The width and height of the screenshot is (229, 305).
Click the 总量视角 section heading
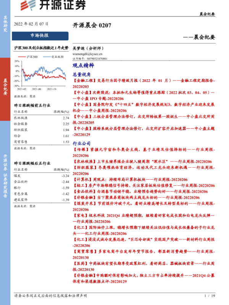[82, 75]
